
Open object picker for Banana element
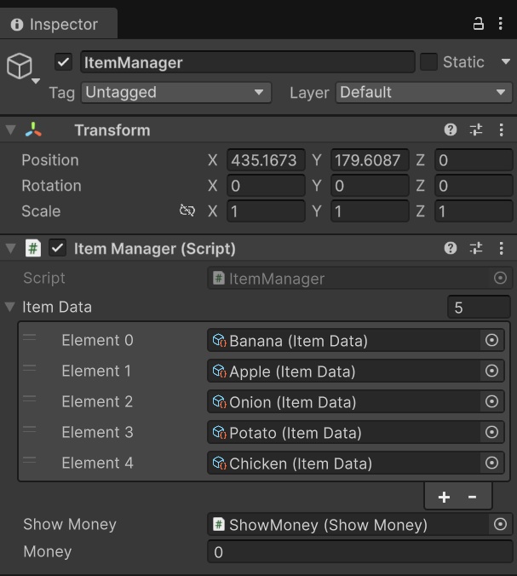pyautogui.click(x=491, y=340)
